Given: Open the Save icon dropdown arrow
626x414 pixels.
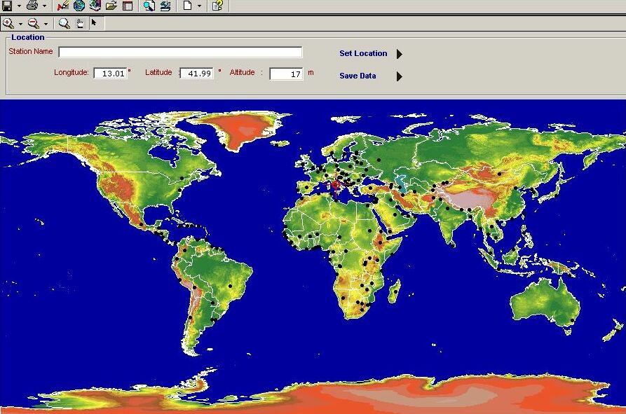Looking at the screenshot, I should coord(18,7).
